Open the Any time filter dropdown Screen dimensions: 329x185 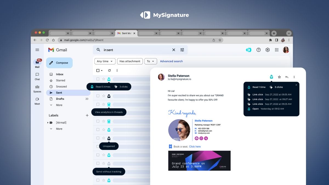click(105, 61)
